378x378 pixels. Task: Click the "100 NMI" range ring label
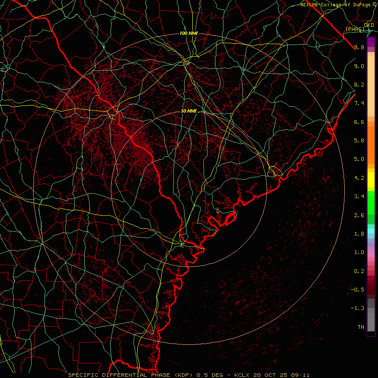[x=189, y=33]
